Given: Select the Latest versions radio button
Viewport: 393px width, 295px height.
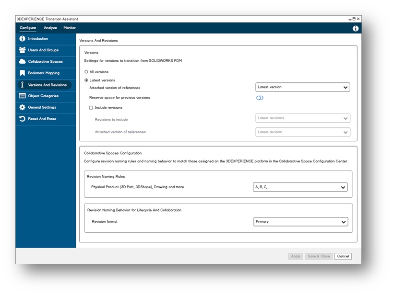Looking at the screenshot, I should coord(86,80).
